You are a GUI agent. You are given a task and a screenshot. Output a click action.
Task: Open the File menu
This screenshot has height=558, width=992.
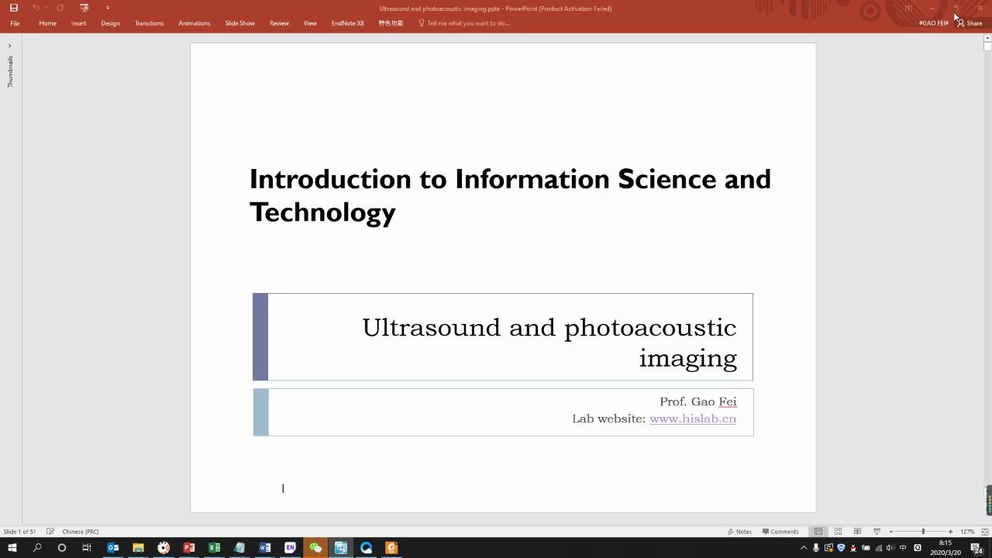point(15,23)
